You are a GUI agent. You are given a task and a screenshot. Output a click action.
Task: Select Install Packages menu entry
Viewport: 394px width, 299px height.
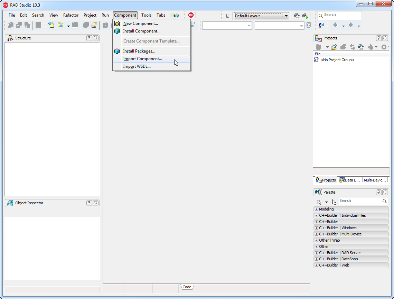pos(151,51)
